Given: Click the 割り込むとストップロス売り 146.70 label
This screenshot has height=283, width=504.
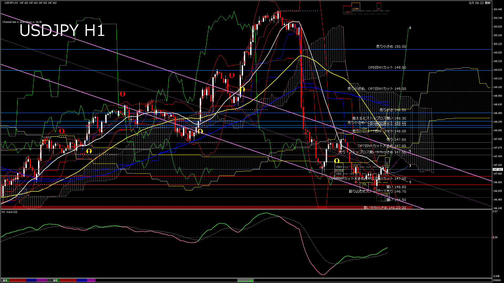Looking at the screenshot, I should pos(377,192).
